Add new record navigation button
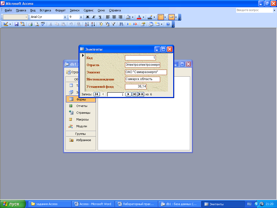 coord(141,94)
